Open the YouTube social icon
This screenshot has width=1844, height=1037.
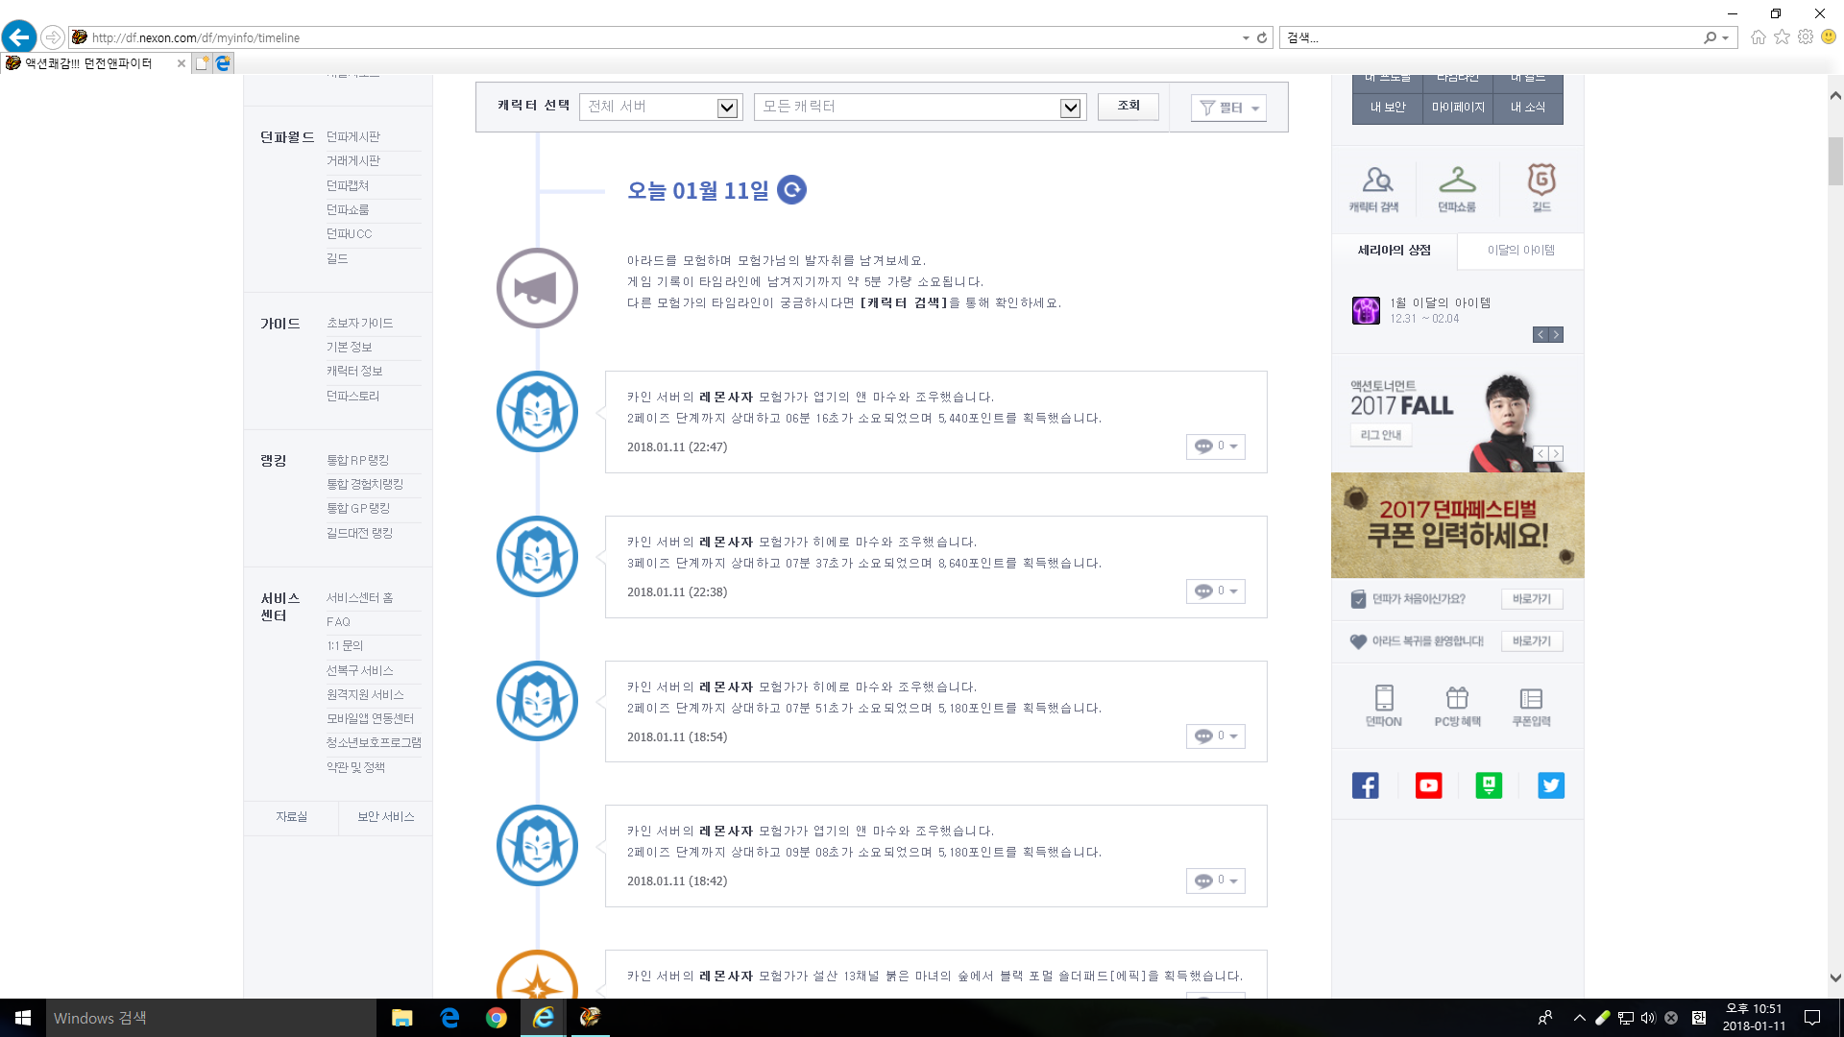(x=1428, y=785)
